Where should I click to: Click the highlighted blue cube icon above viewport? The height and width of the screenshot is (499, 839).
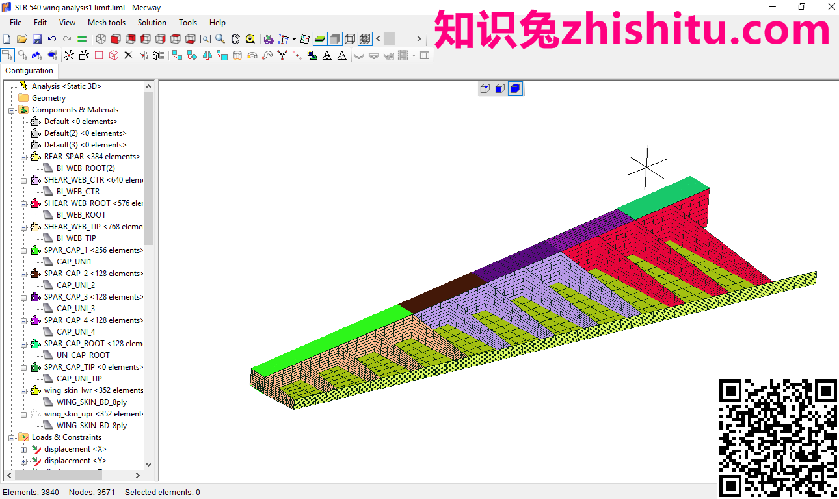pos(515,88)
